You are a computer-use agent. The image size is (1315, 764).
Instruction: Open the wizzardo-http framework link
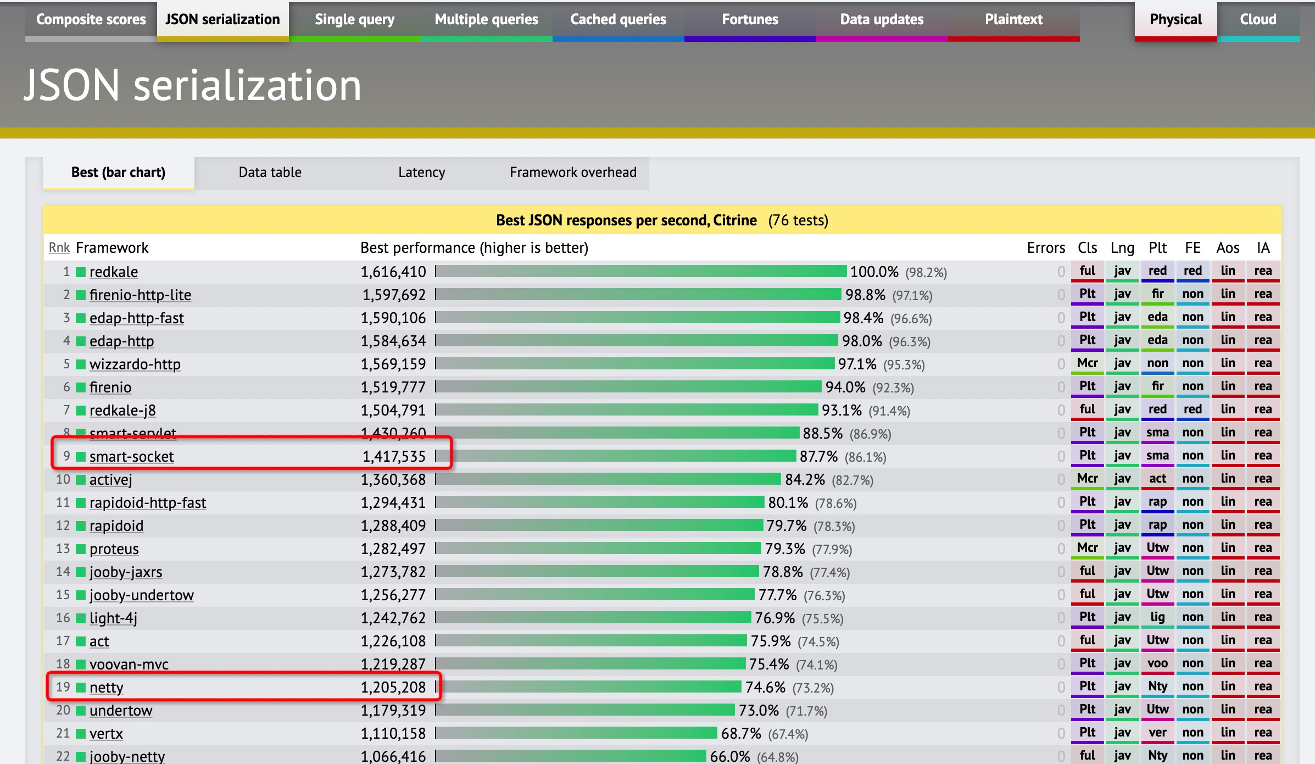[x=135, y=364]
